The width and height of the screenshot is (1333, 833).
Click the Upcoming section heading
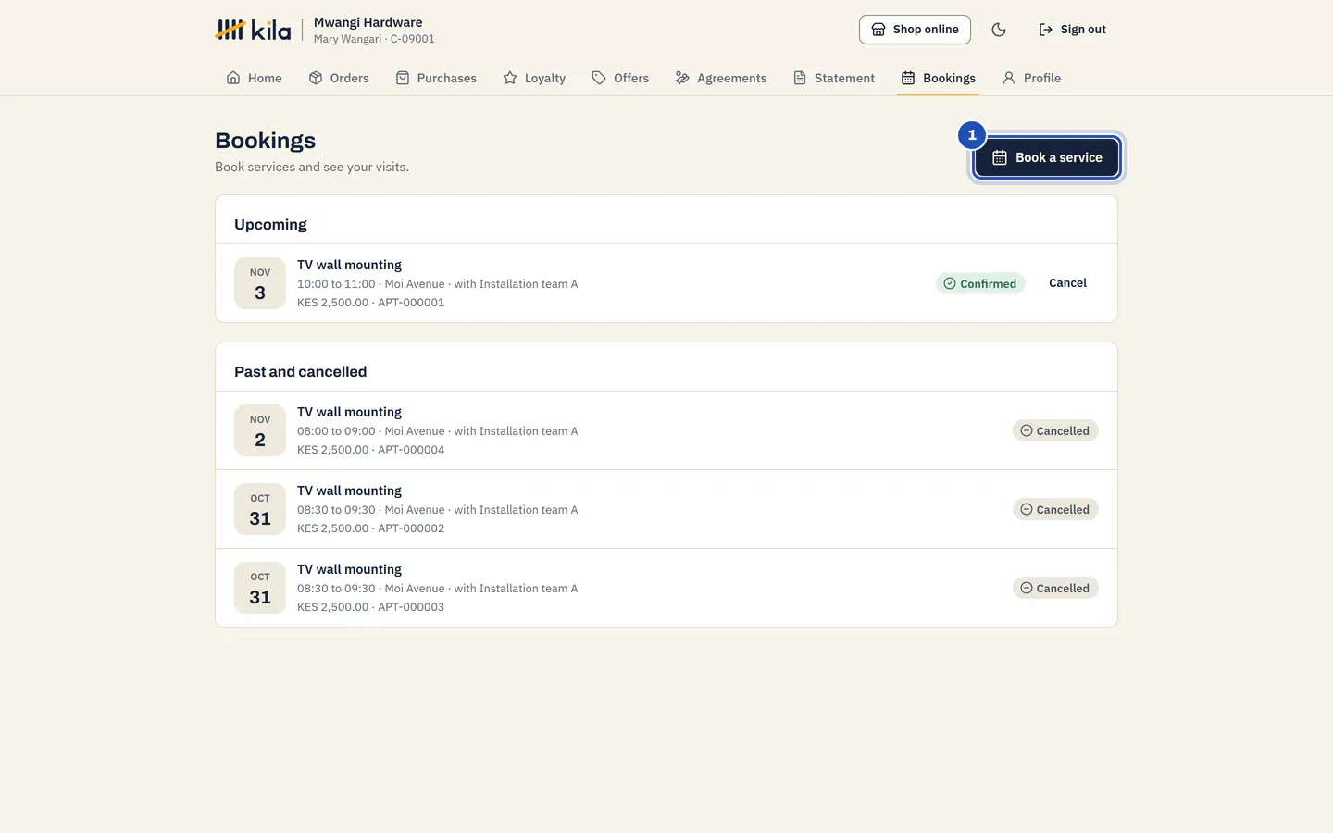pyautogui.click(x=270, y=224)
